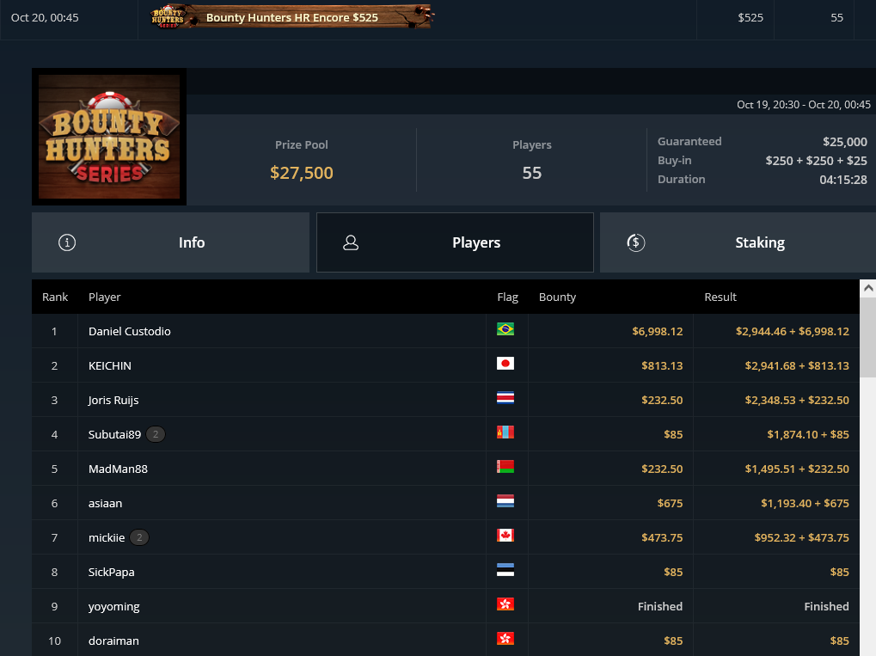Click the re-entry badge next to Subutai89
This screenshot has height=656, width=876.
click(156, 434)
